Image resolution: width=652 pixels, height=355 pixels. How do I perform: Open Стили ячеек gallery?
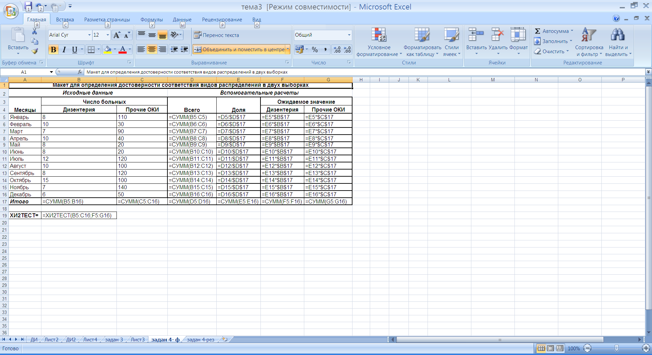452,42
